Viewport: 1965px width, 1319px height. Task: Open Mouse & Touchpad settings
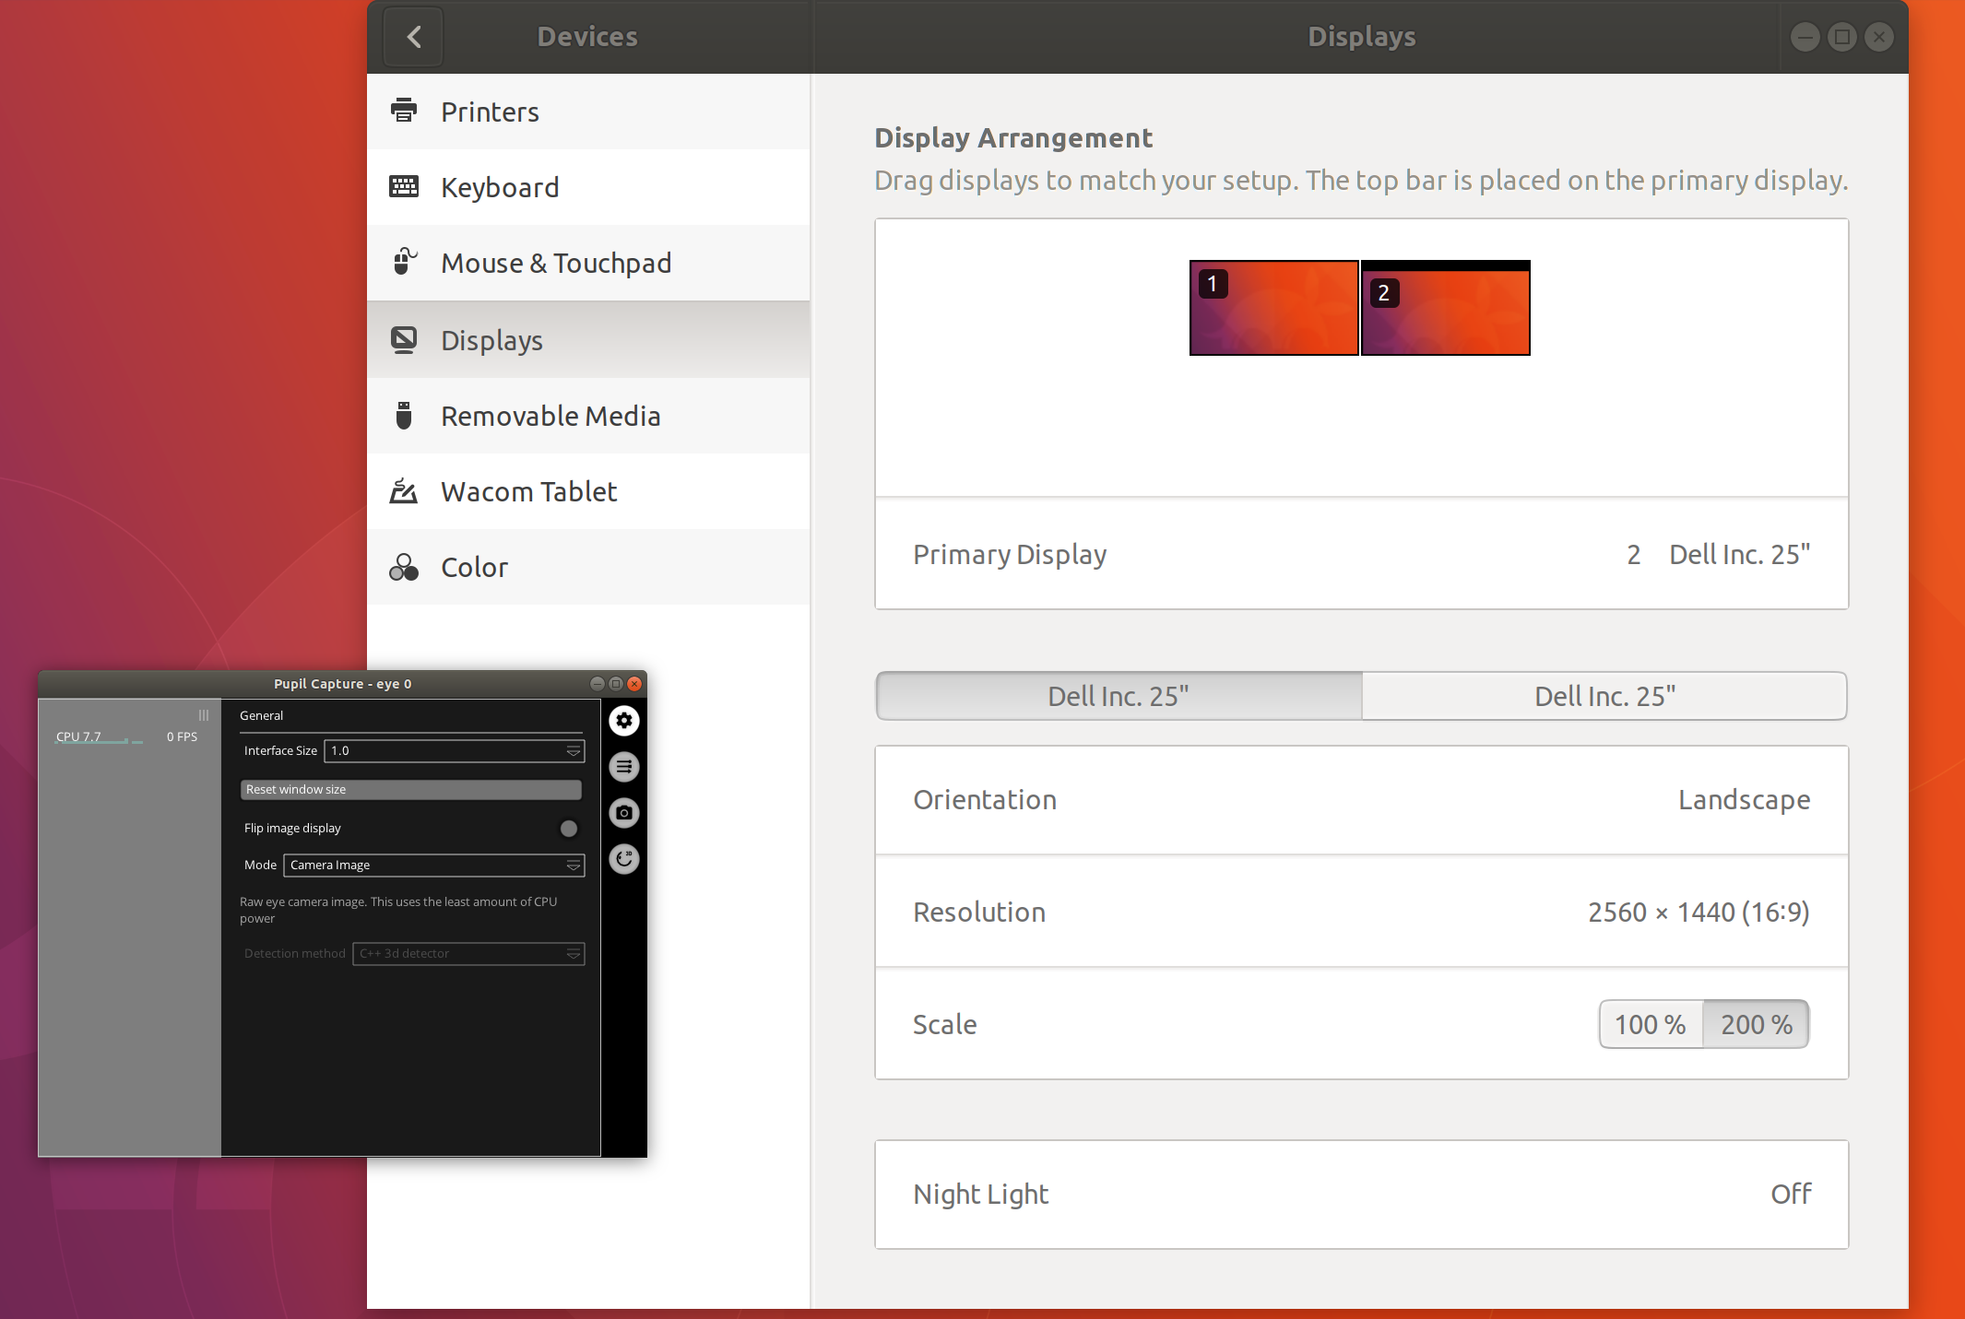pyautogui.click(x=588, y=263)
